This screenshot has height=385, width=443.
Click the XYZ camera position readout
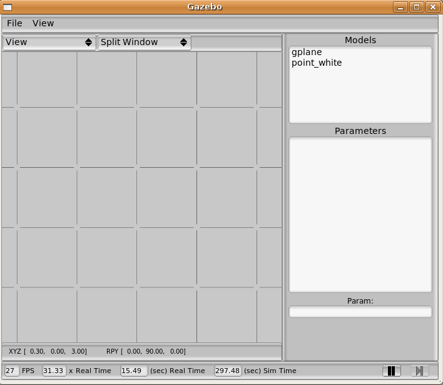[x=48, y=351]
